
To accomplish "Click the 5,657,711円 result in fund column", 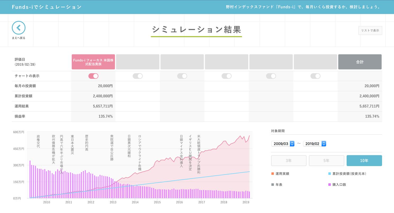I will (x=103, y=106).
